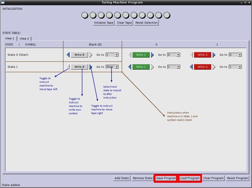252x188 pixels.
Task: Open the window menu icon in title bar
Action: 3,3
